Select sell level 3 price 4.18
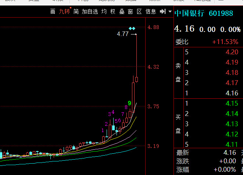 (x=232, y=73)
